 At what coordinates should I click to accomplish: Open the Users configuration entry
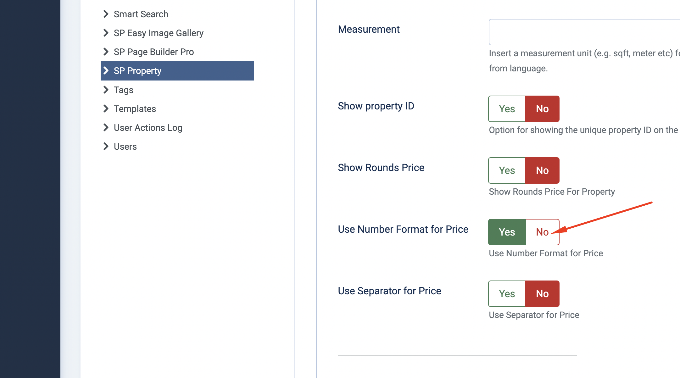pyautogui.click(x=125, y=147)
